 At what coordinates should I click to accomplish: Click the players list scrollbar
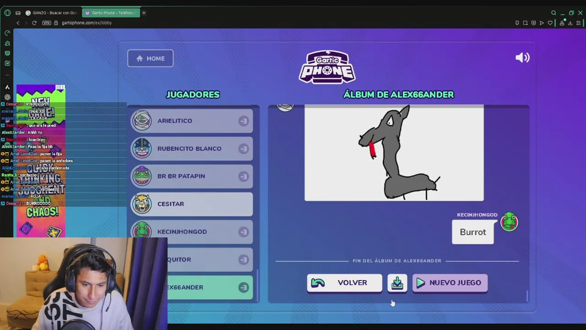point(257,285)
